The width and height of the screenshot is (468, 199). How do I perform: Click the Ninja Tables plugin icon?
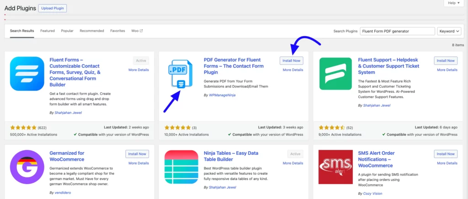click(180, 167)
